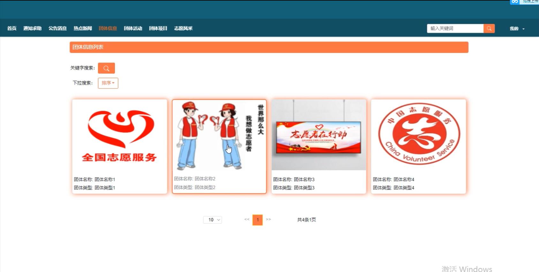Screen dimensions: 539x272
Task: Open the 志愿风采 navigation item
Action: [183, 28]
